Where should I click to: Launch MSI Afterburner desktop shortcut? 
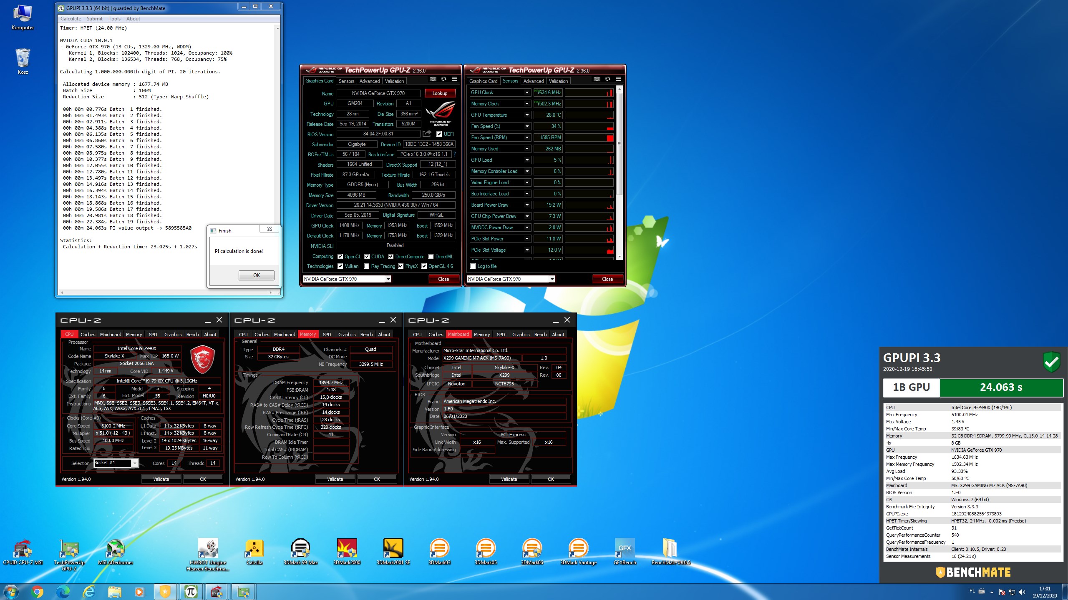click(116, 552)
